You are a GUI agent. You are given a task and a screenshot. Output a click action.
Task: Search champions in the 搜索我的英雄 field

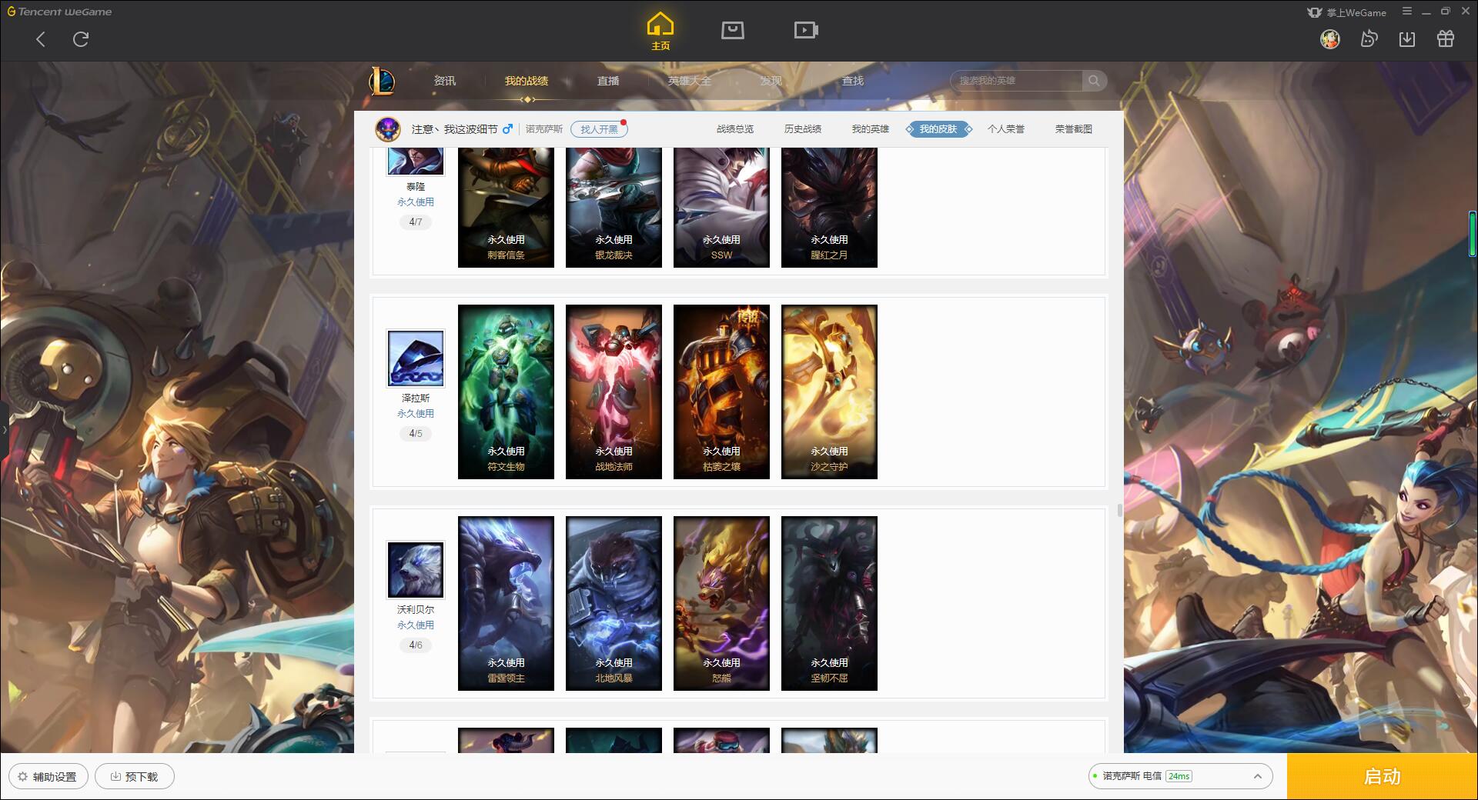coord(1017,81)
